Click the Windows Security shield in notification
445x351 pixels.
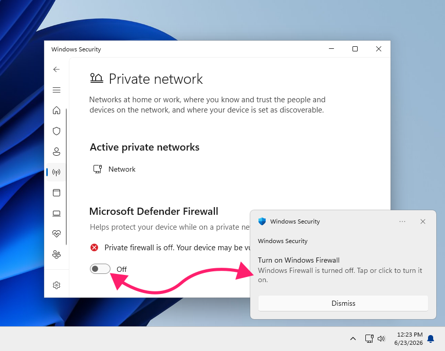(x=262, y=221)
